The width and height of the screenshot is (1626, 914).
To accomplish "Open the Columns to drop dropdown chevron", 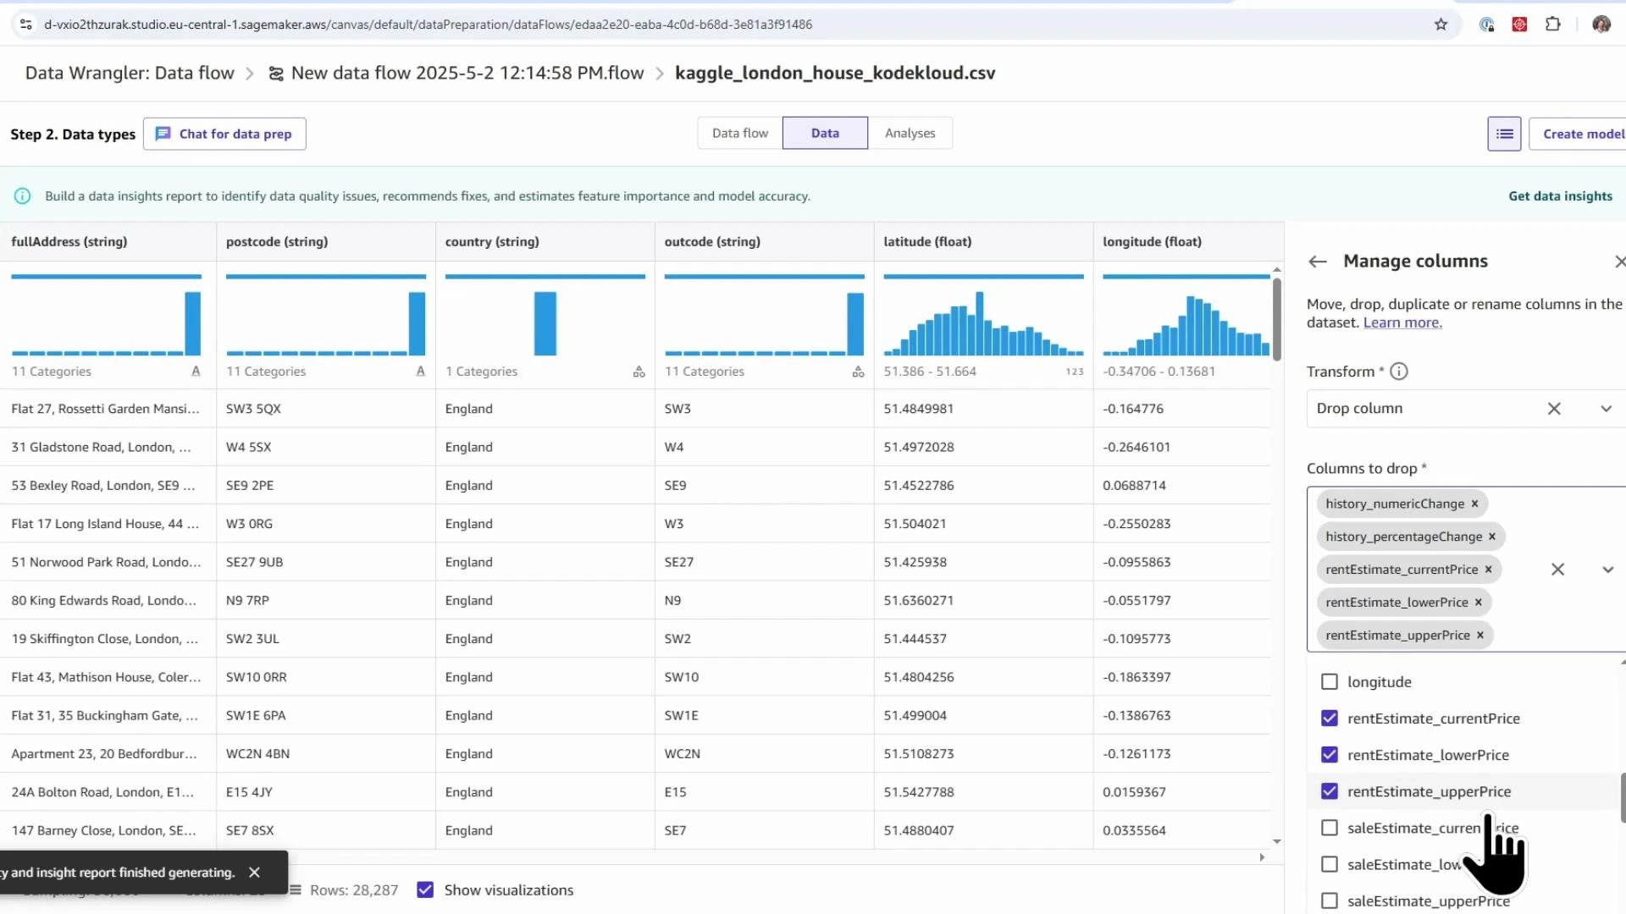I will (x=1607, y=569).
